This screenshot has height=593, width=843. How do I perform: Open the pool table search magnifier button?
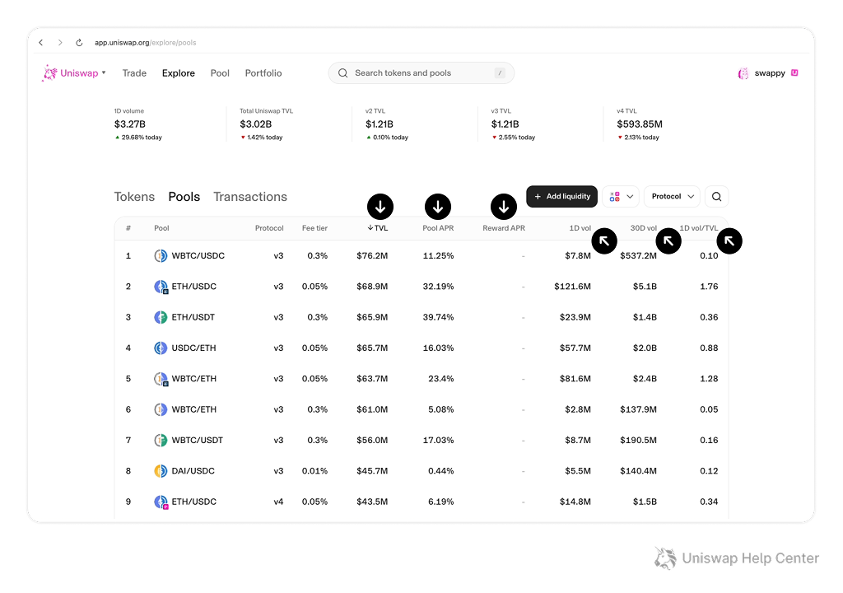pyautogui.click(x=717, y=196)
